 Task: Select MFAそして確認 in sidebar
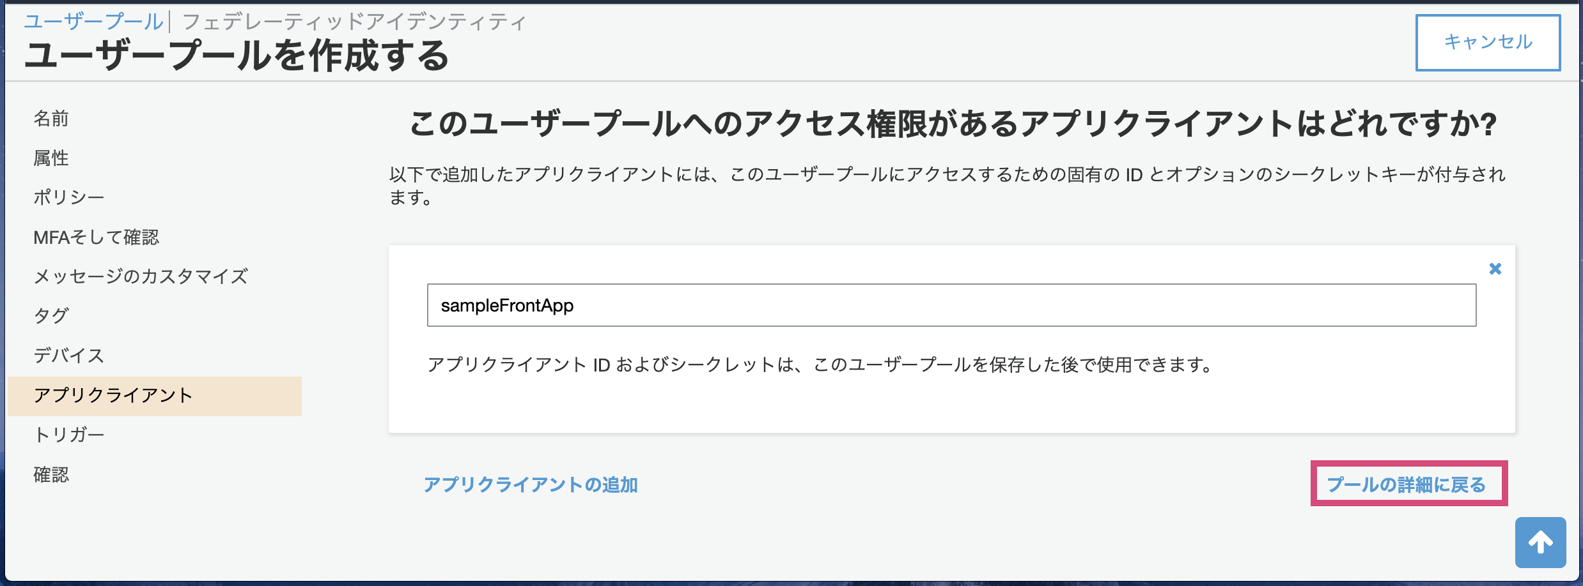click(x=96, y=237)
